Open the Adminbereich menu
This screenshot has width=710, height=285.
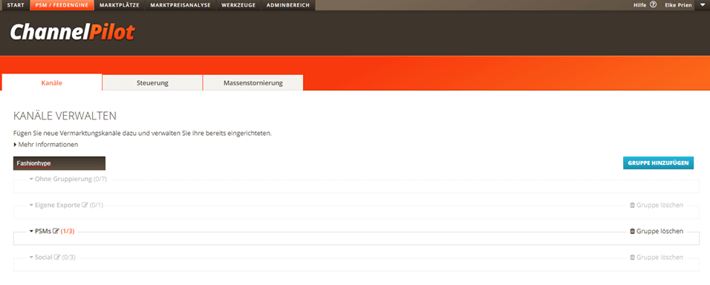[288, 5]
